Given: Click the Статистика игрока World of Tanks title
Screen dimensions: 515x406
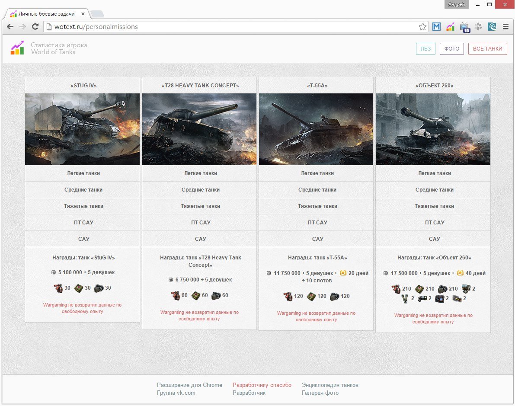Looking at the screenshot, I should click(x=59, y=48).
